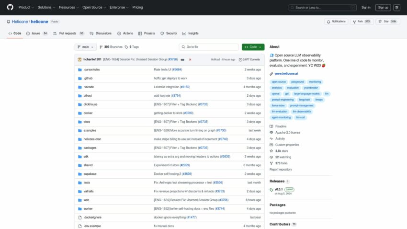Click the .env.example file icon
The width and height of the screenshot is (407, 229).
(80, 226)
